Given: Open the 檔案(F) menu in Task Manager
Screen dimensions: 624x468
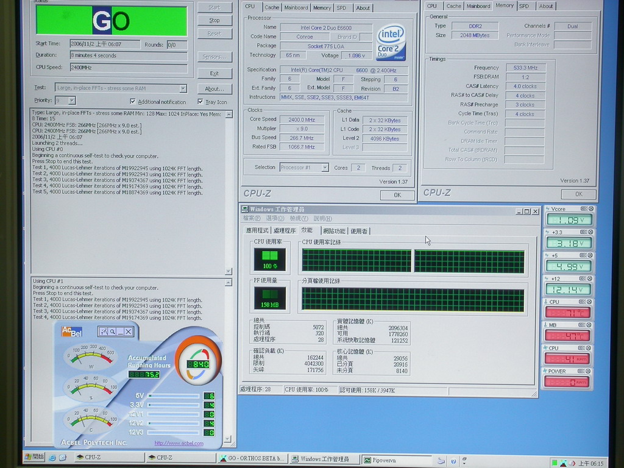Looking at the screenshot, I should click(x=252, y=219).
